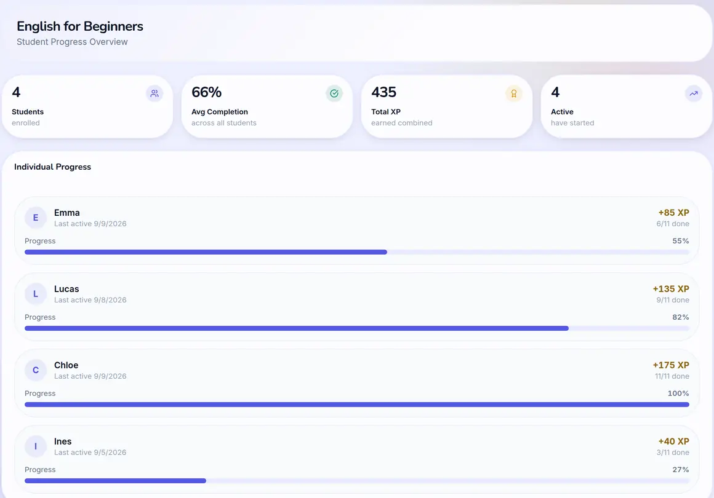Click the Active label

click(x=562, y=112)
